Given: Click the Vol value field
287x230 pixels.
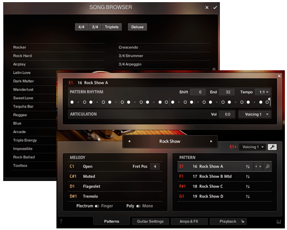Looking at the screenshot, I should pos(227,114).
